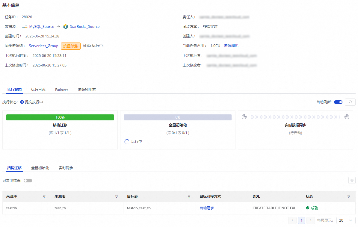Click the created time 2025-06-20 15:24:28
358x227 pixels.
click(42, 36)
